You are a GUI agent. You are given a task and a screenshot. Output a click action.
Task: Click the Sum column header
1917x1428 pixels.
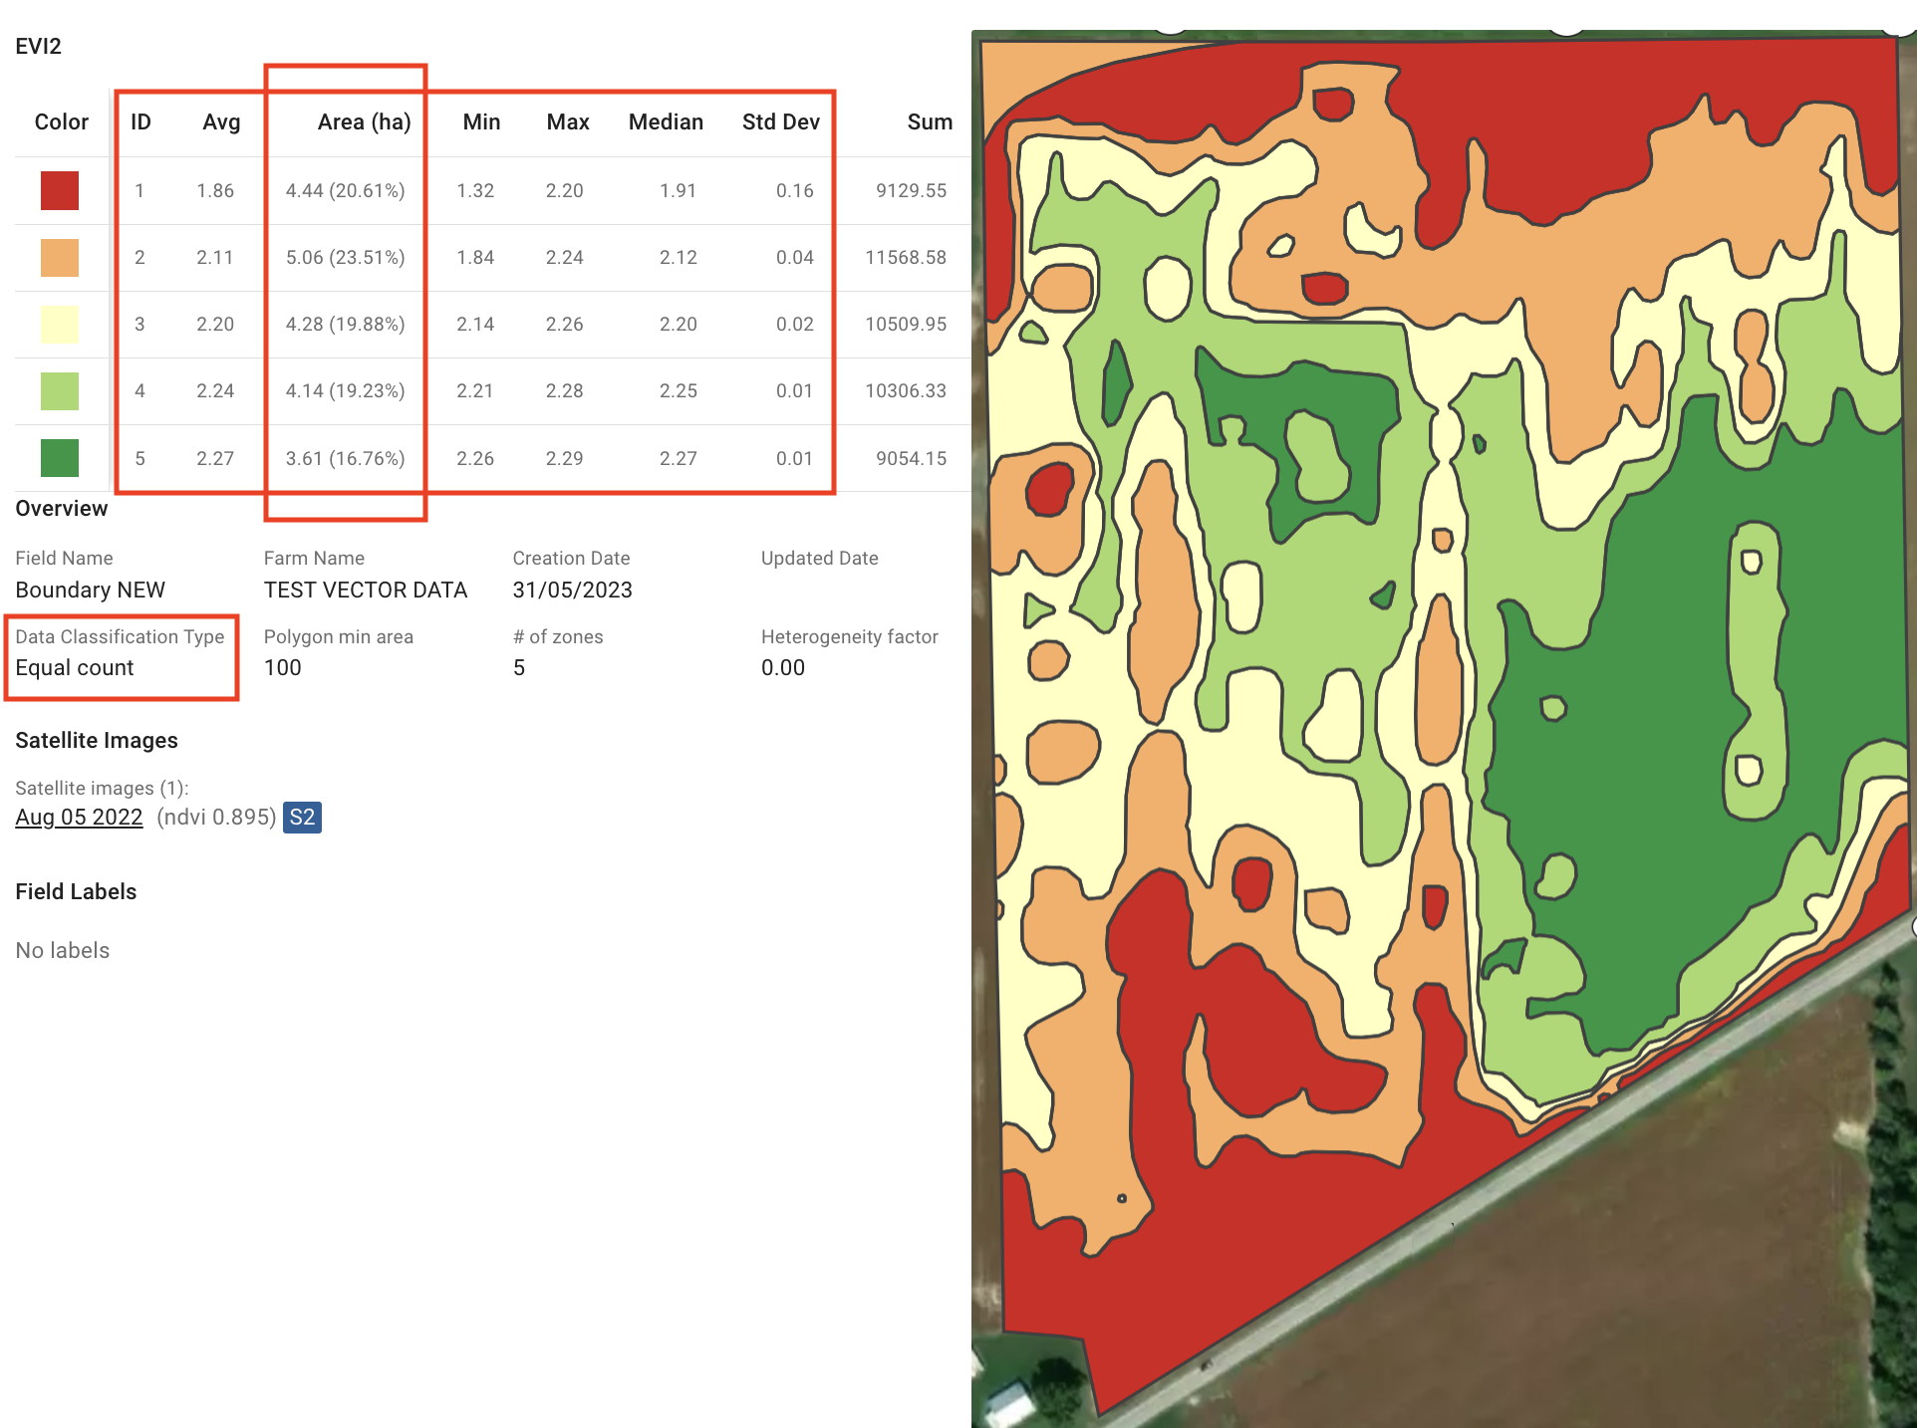point(929,122)
